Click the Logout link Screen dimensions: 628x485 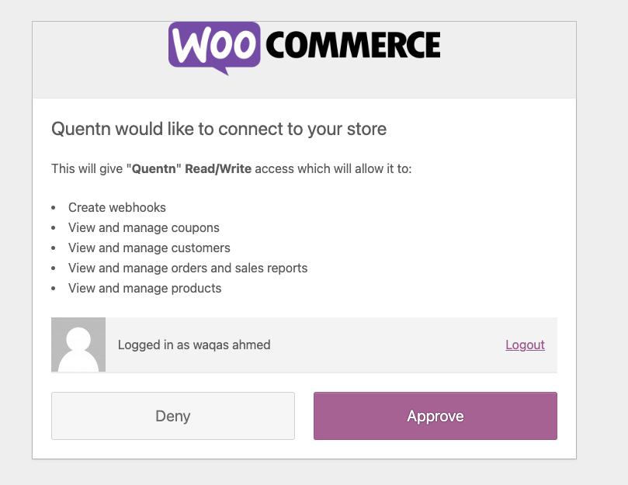525,345
